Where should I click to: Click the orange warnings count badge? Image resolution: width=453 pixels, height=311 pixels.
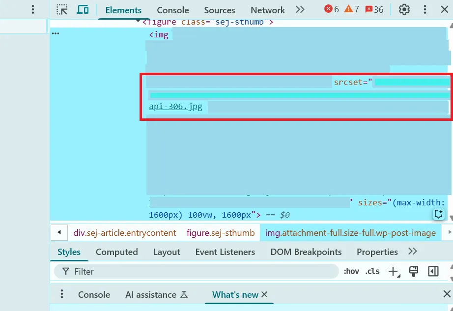pyautogui.click(x=351, y=9)
